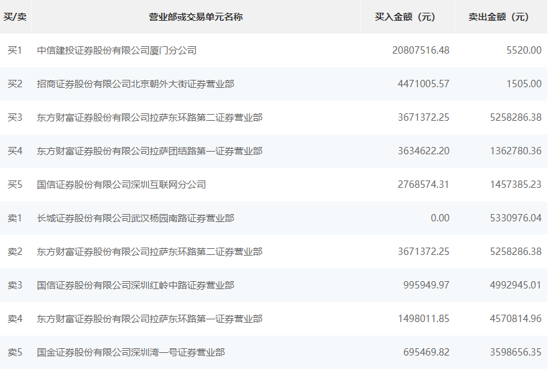This screenshot has height=369, width=548.
Task: Click buy amount 4471005.57
Action: click(x=424, y=84)
